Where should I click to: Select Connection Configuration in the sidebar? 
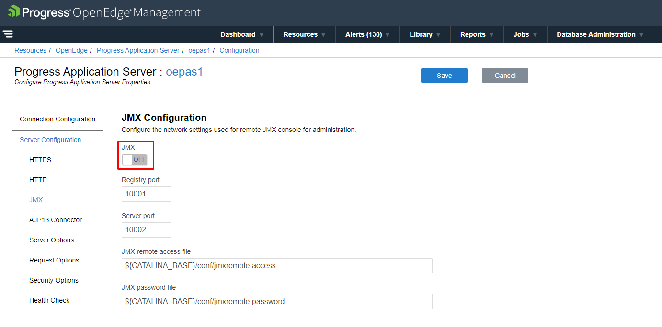tap(57, 119)
